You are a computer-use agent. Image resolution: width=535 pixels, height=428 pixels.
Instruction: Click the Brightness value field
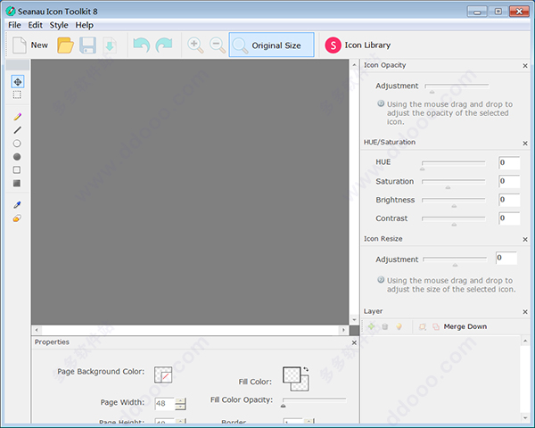pos(509,200)
